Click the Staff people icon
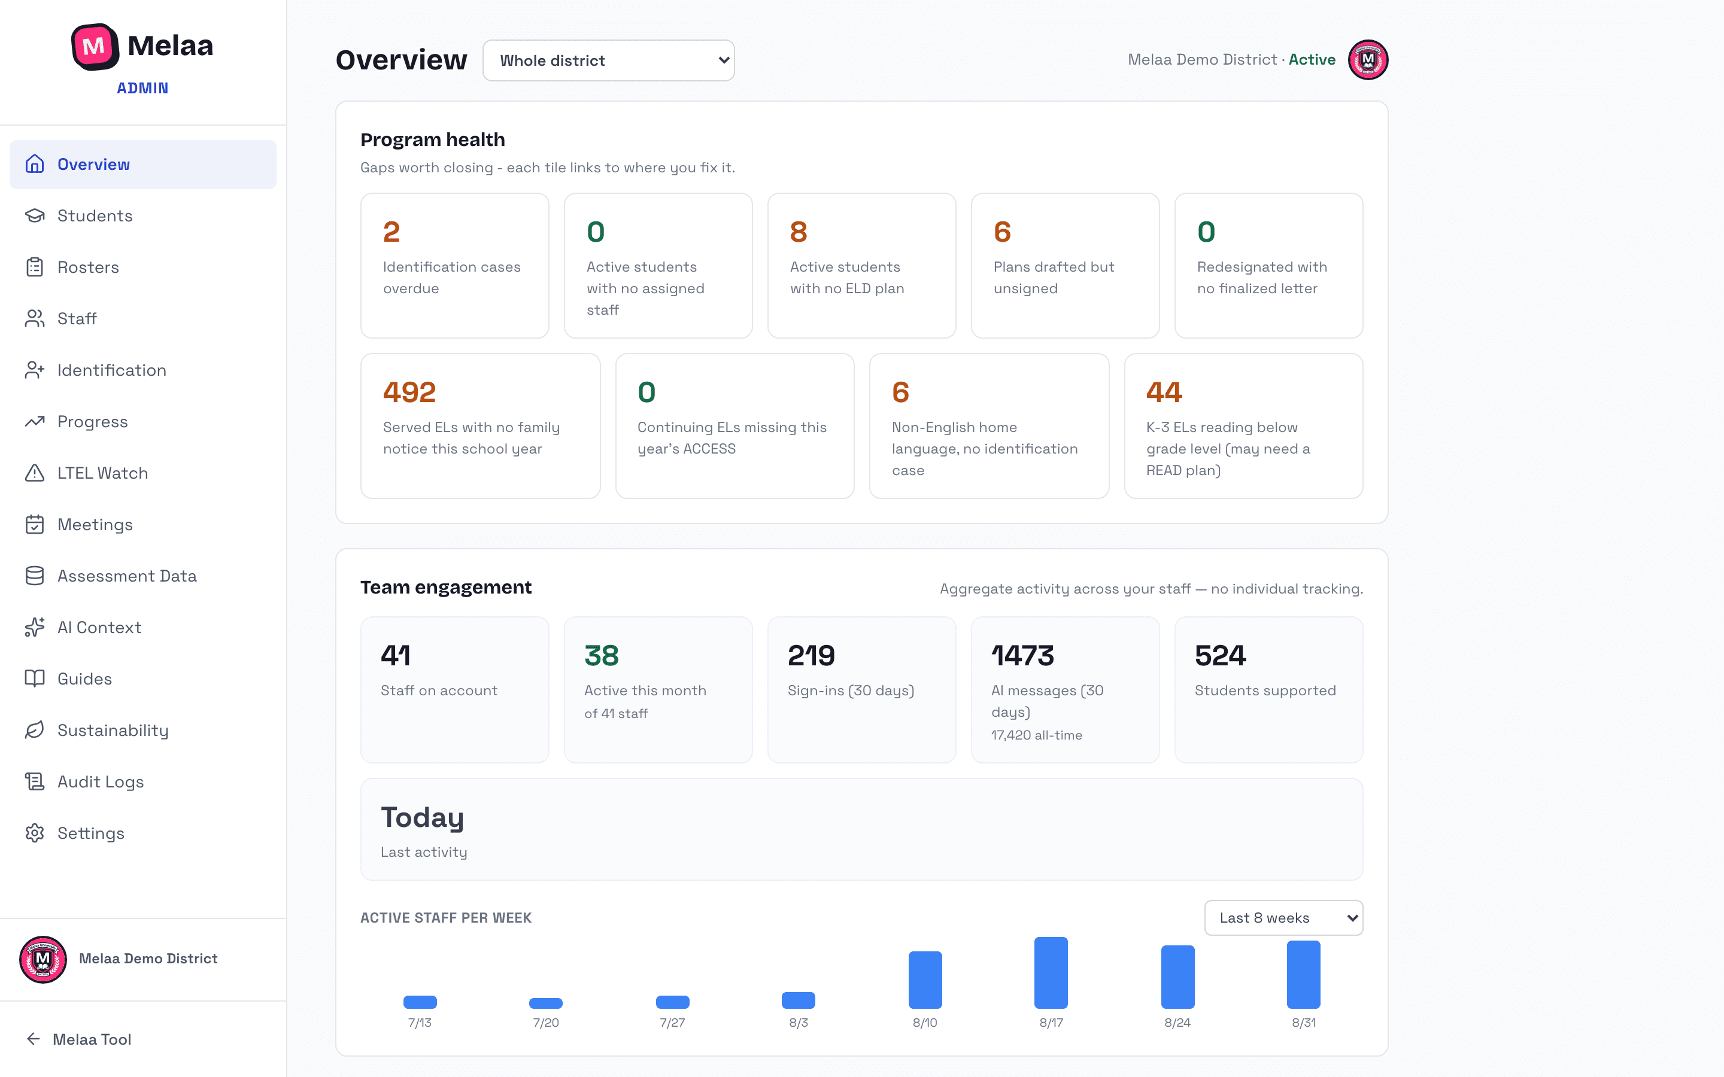The image size is (1724, 1077). (x=34, y=318)
